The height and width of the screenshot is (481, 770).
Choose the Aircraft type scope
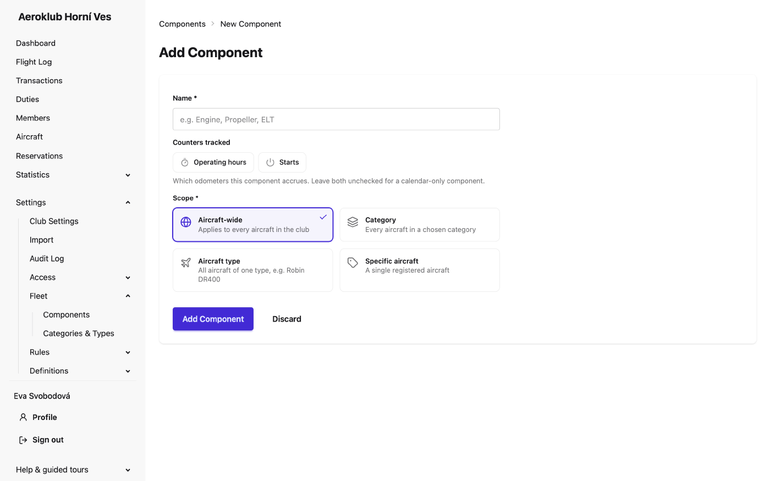tap(253, 270)
